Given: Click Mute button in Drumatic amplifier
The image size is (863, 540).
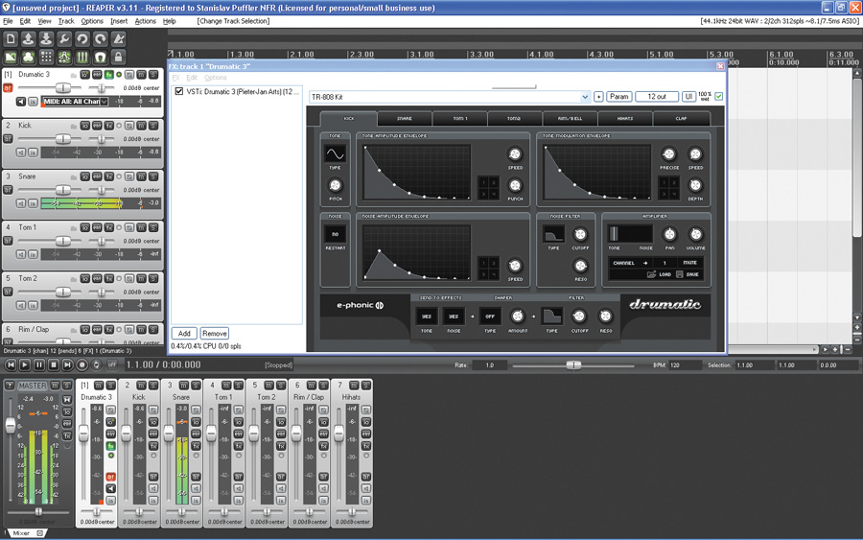Looking at the screenshot, I should coord(689,263).
